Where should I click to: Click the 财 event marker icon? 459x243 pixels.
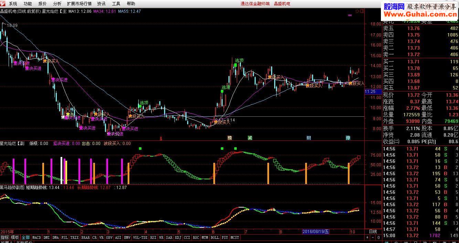point(309,138)
